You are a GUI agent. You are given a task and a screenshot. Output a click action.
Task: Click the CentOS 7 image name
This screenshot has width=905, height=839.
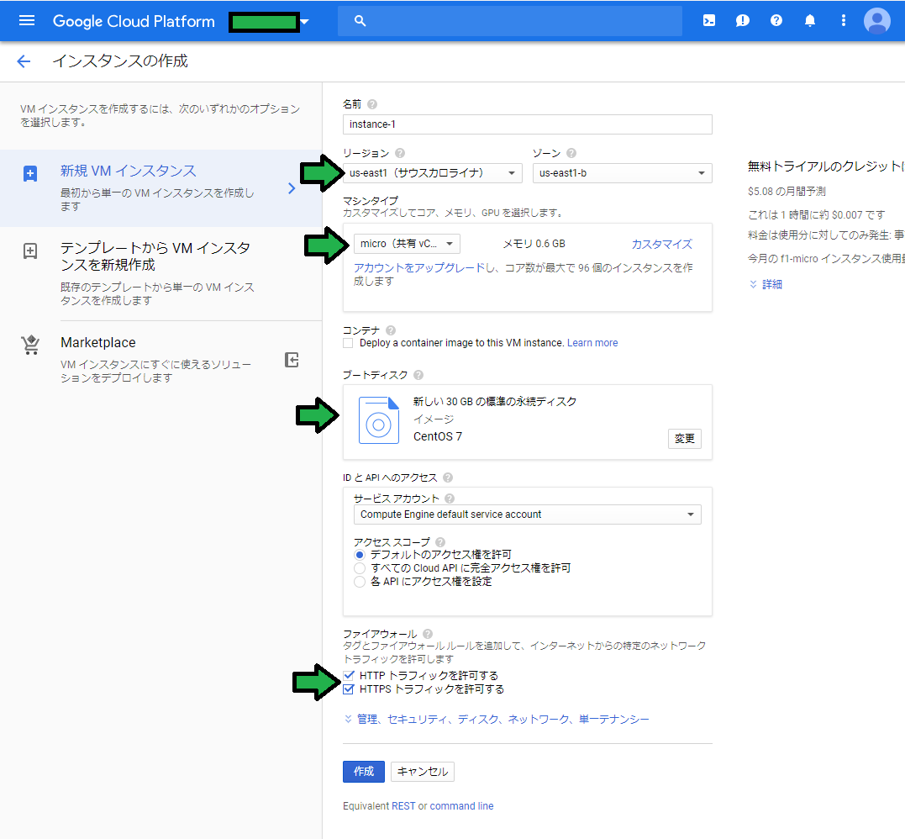coord(438,436)
